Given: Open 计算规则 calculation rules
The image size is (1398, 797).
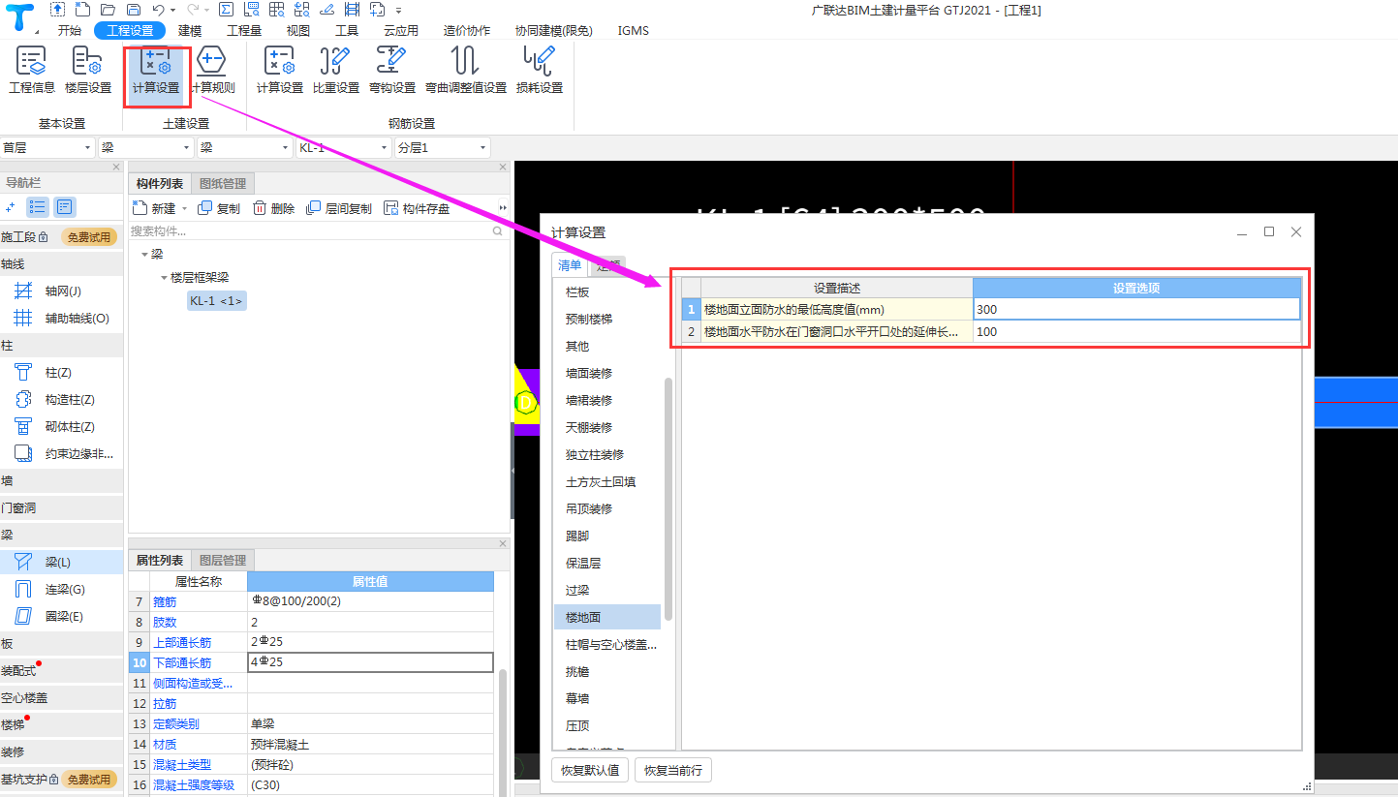Looking at the screenshot, I should tap(211, 70).
